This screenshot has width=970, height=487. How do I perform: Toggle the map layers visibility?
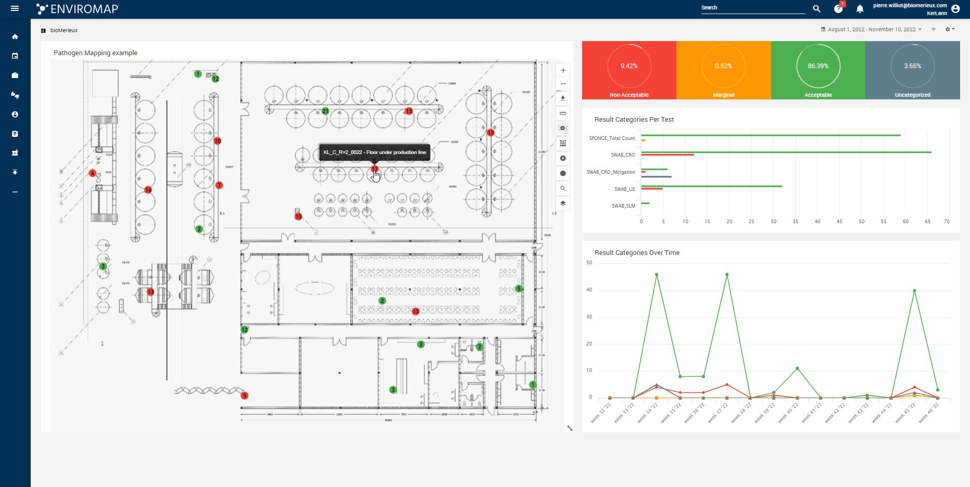562,203
